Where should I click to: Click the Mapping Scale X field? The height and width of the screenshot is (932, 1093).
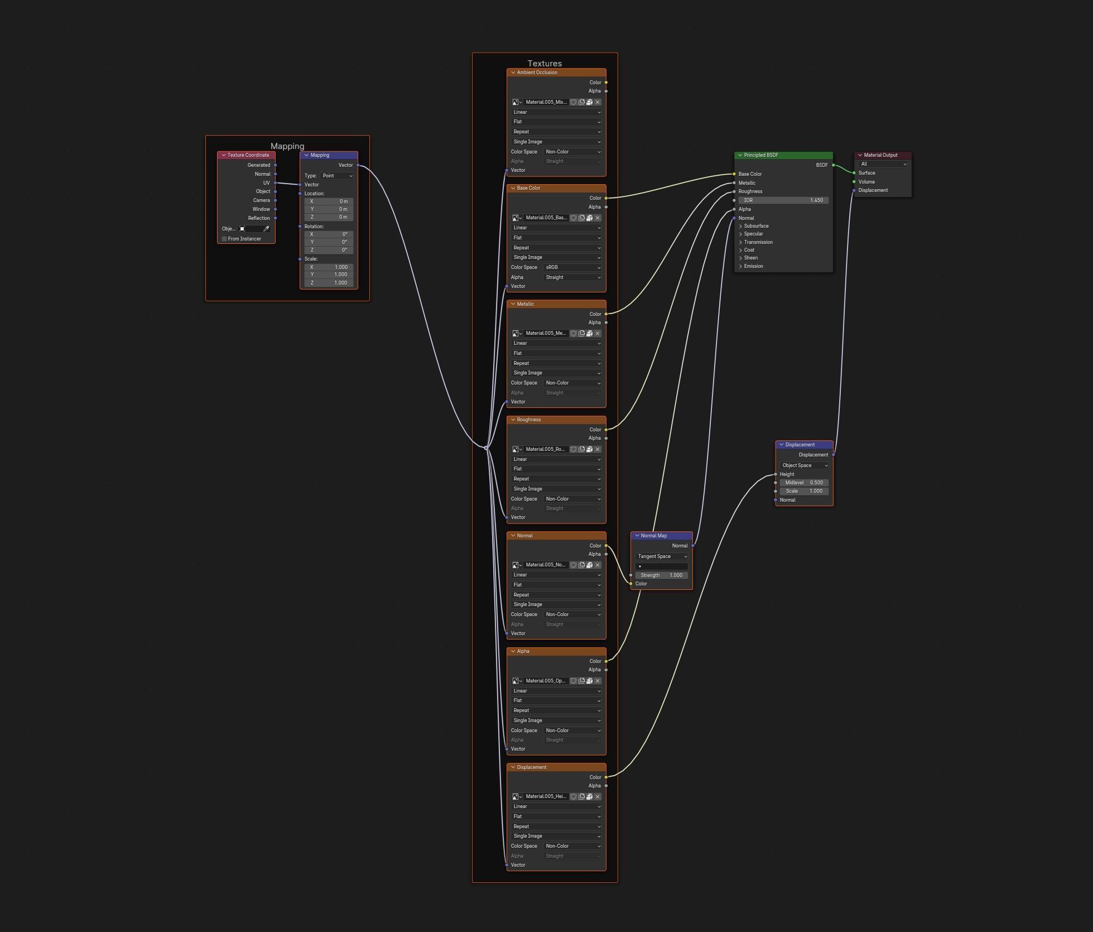click(x=329, y=267)
